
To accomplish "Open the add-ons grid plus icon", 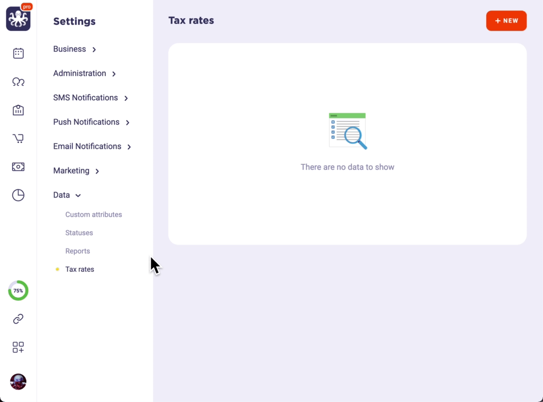I will coord(18,347).
